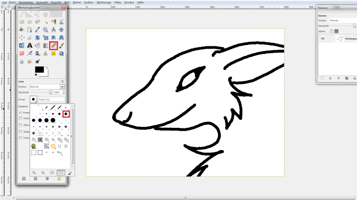357x200 pixels.
Task: Toggle the Verblassen checkbox
Action: (21, 118)
